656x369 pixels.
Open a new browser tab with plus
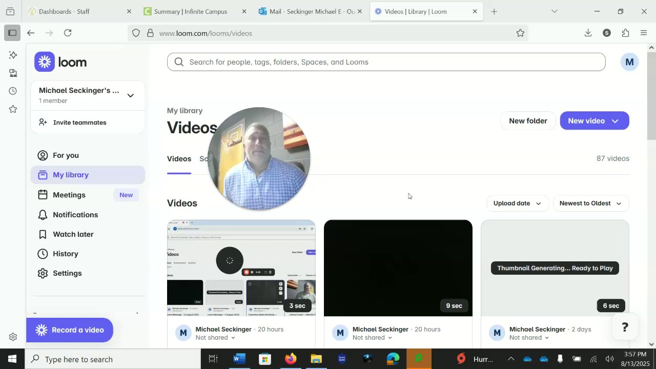click(494, 11)
